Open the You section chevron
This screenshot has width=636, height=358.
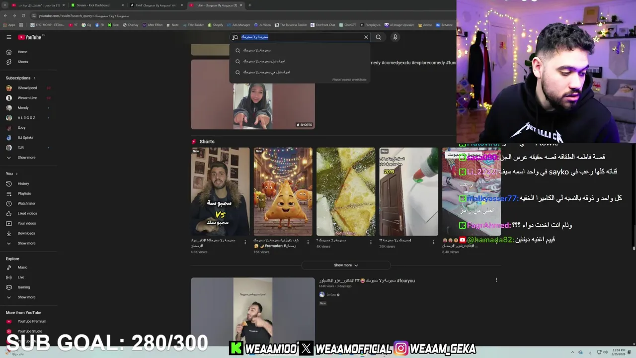(16, 174)
